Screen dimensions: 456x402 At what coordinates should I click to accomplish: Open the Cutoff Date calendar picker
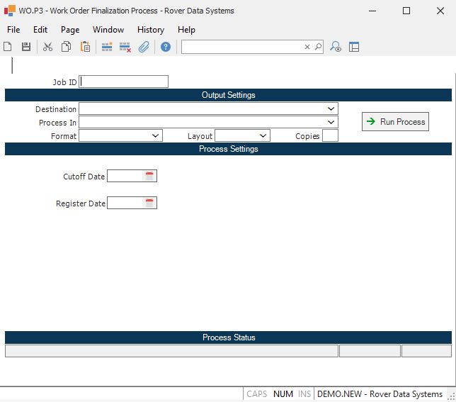click(x=149, y=177)
